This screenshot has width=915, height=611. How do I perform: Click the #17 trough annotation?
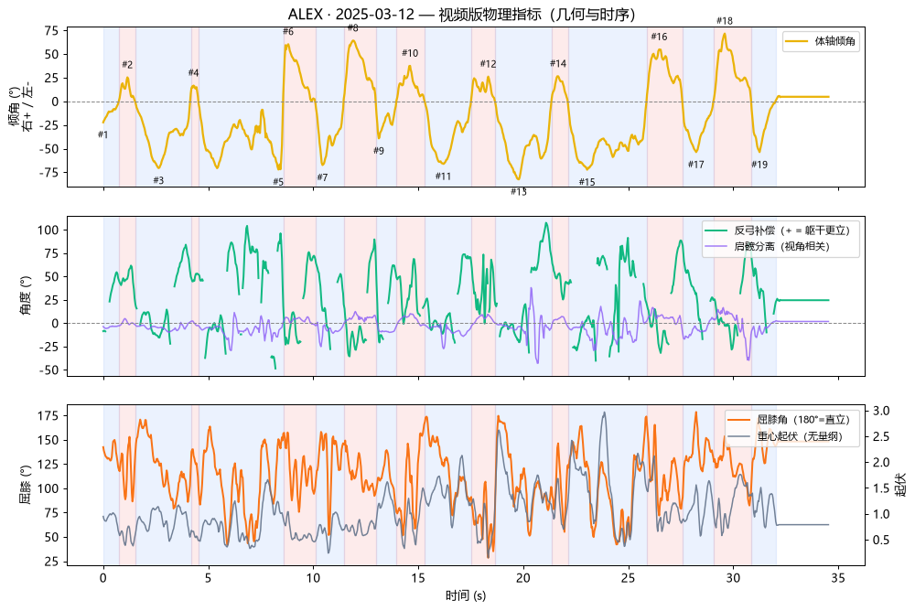point(695,165)
